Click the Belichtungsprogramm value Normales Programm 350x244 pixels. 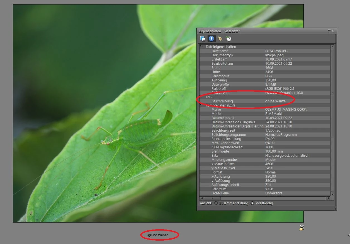click(x=281, y=134)
